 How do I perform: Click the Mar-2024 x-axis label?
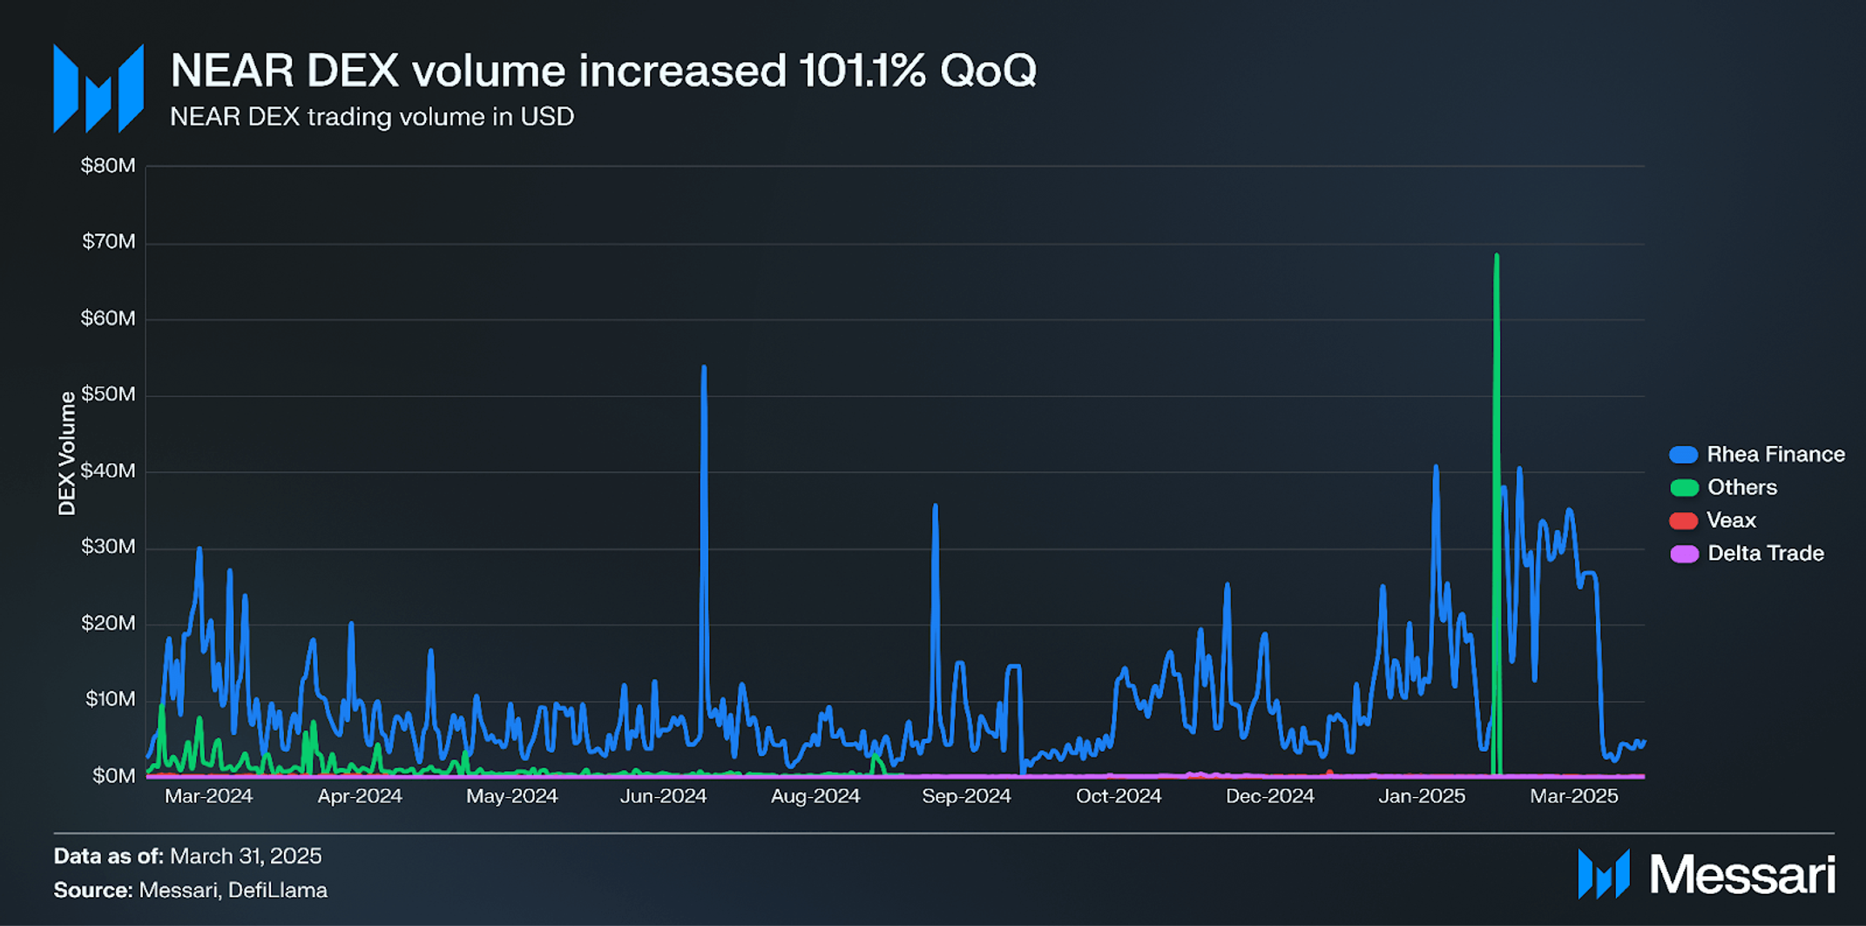point(208,796)
